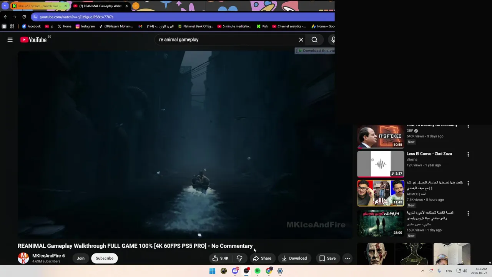Reload the current page
This screenshot has height=277, width=492.
(24, 17)
